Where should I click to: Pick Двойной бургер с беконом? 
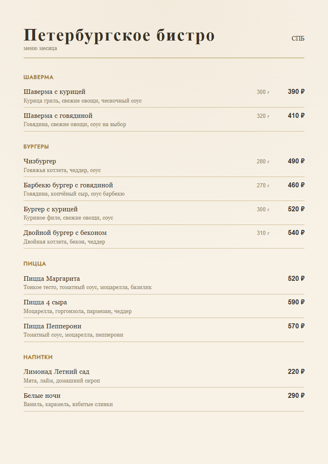164,237
